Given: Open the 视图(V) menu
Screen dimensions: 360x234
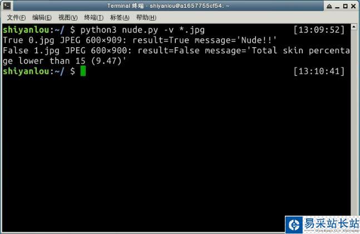Looking at the screenshot, I should coord(68,18).
